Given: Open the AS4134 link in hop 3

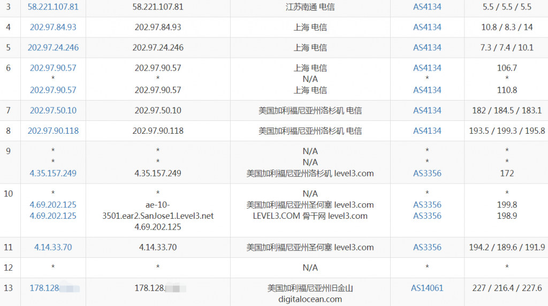Looking at the screenshot, I should pos(427,6).
